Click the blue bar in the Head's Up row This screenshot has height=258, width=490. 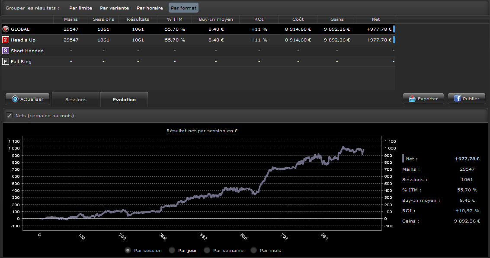pyautogui.click(x=394, y=40)
